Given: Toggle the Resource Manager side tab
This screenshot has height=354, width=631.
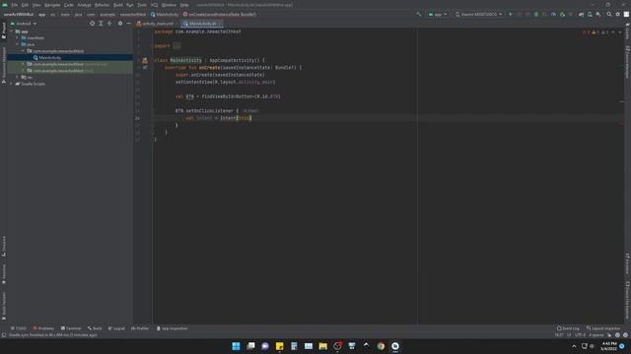Looking at the screenshot, I should pyautogui.click(x=4, y=65).
